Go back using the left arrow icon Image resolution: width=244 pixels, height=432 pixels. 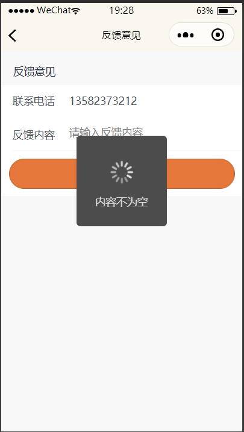13,36
